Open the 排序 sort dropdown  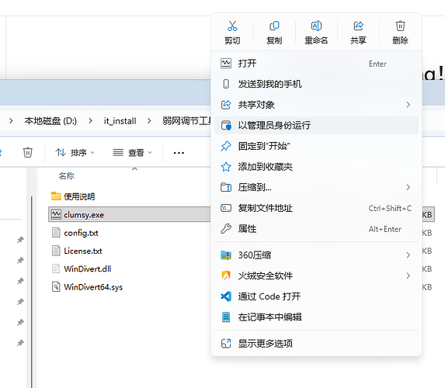click(75, 153)
